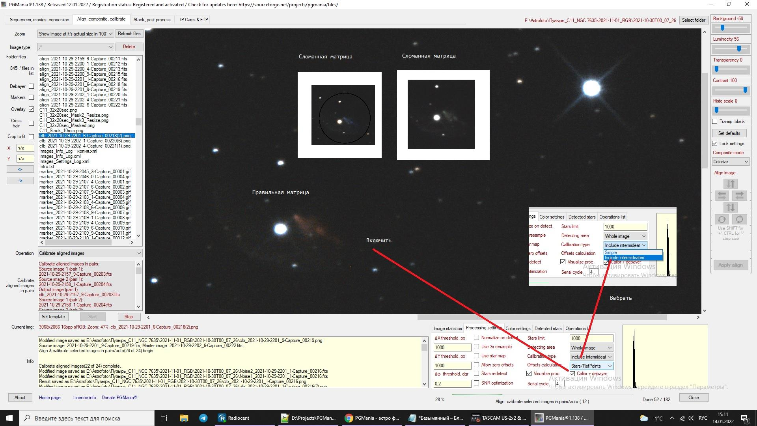Open File Explorer from the taskbar
Screen dimensions: 757x426
click(x=184, y=418)
